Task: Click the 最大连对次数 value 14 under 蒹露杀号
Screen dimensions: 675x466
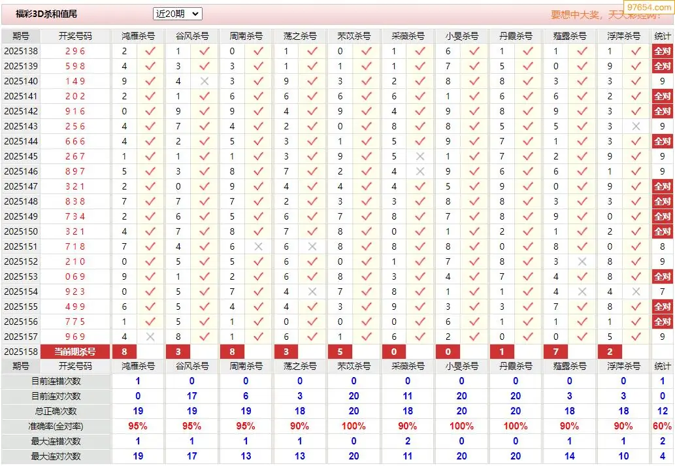Action: click(x=570, y=456)
